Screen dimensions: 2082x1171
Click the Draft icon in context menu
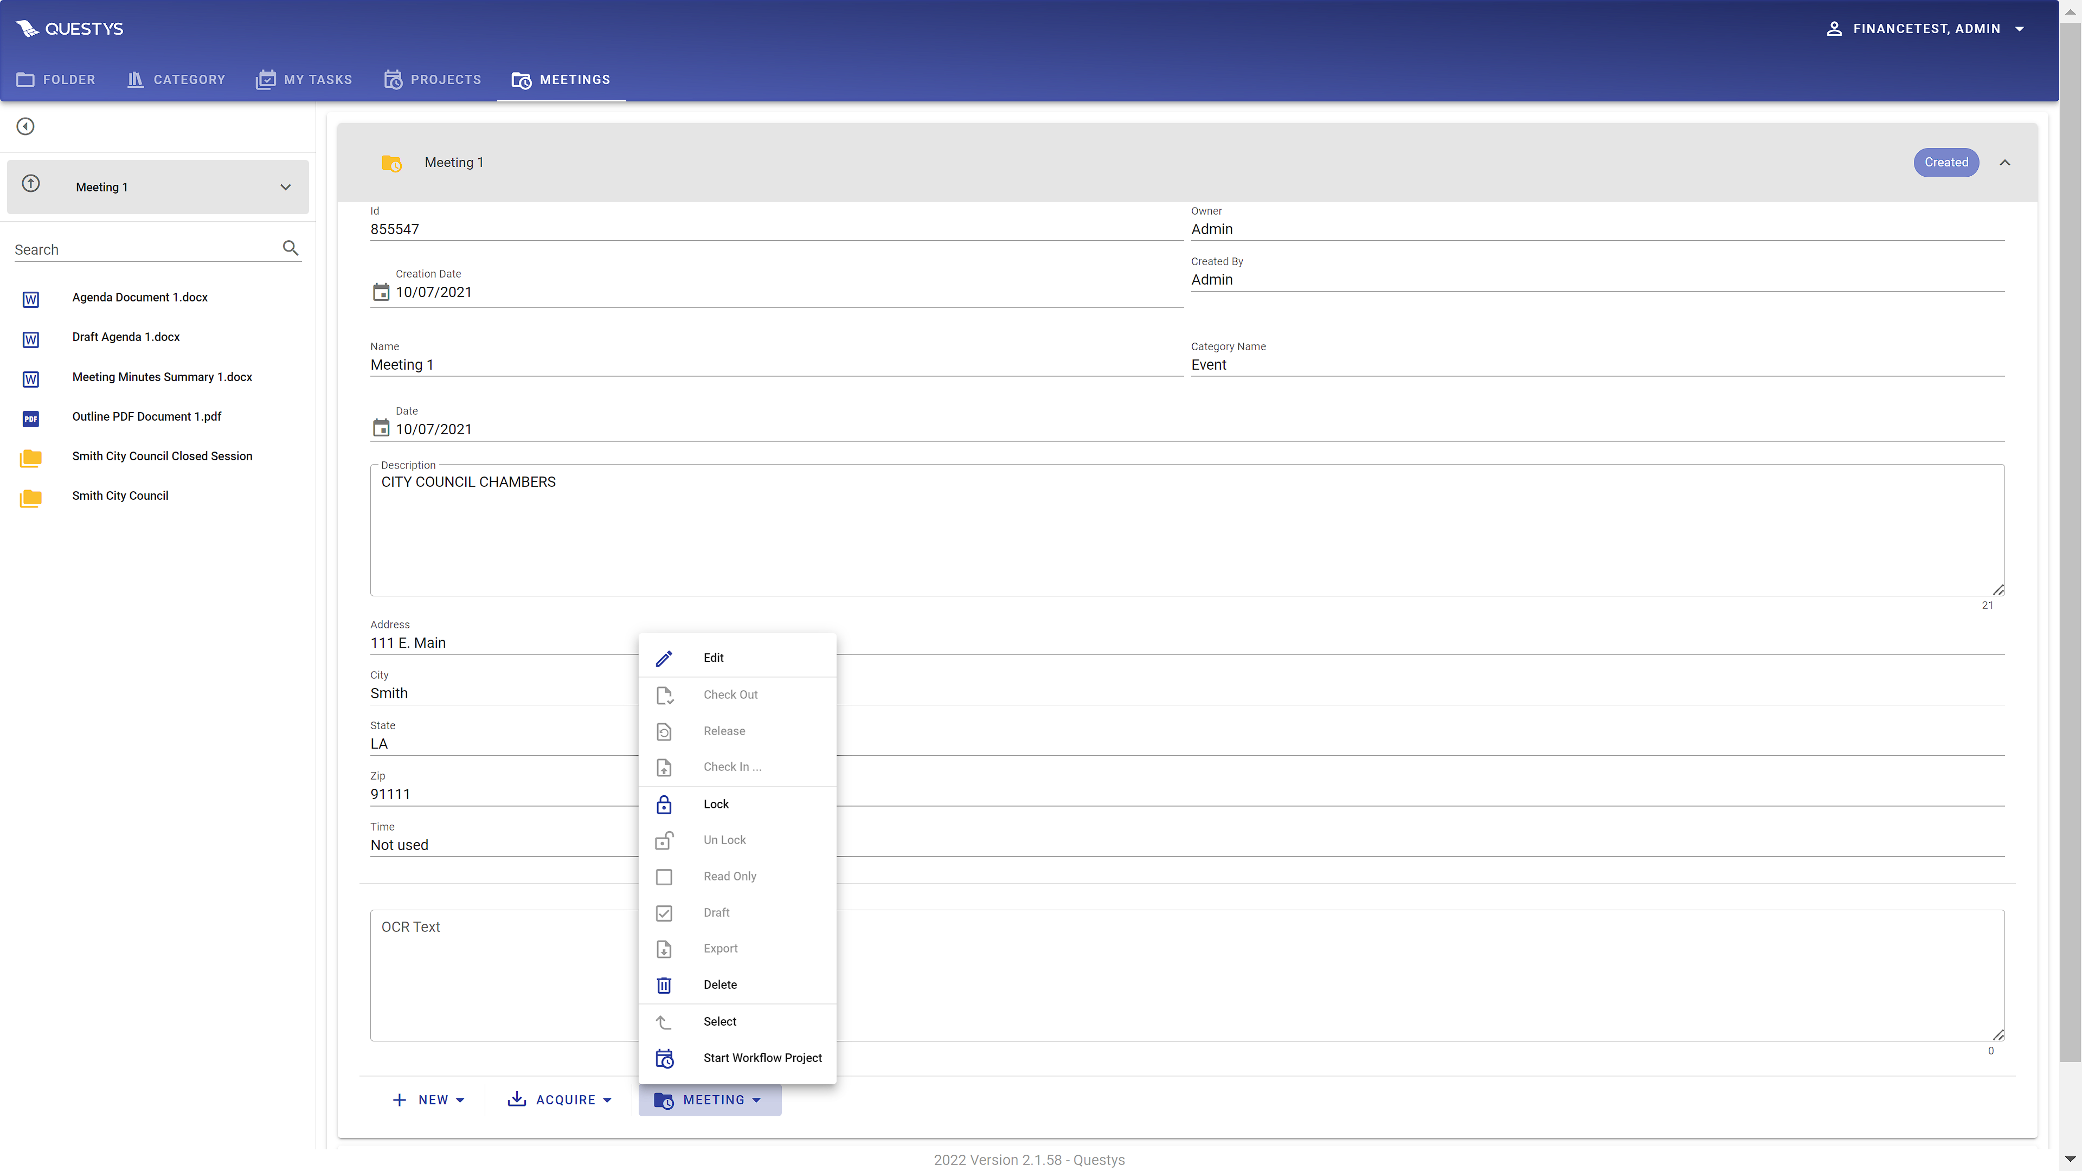click(x=664, y=912)
